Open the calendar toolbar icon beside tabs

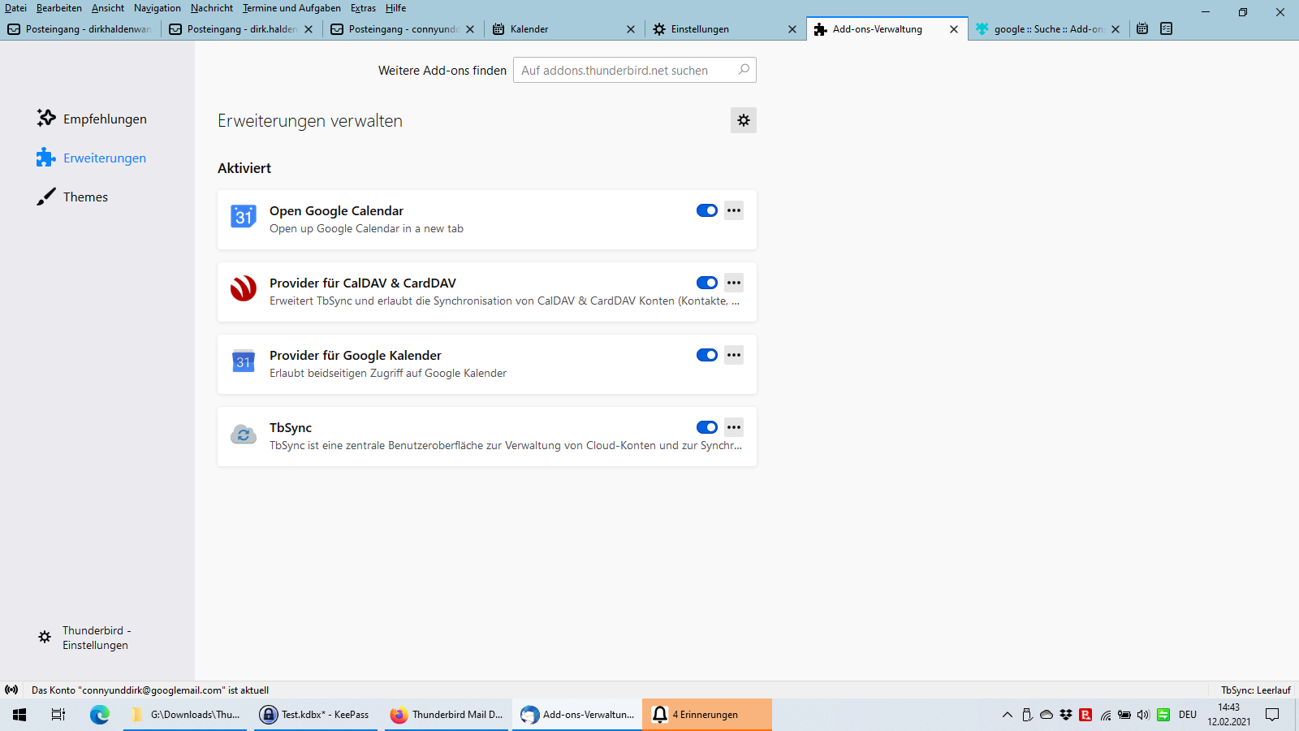point(1142,28)
